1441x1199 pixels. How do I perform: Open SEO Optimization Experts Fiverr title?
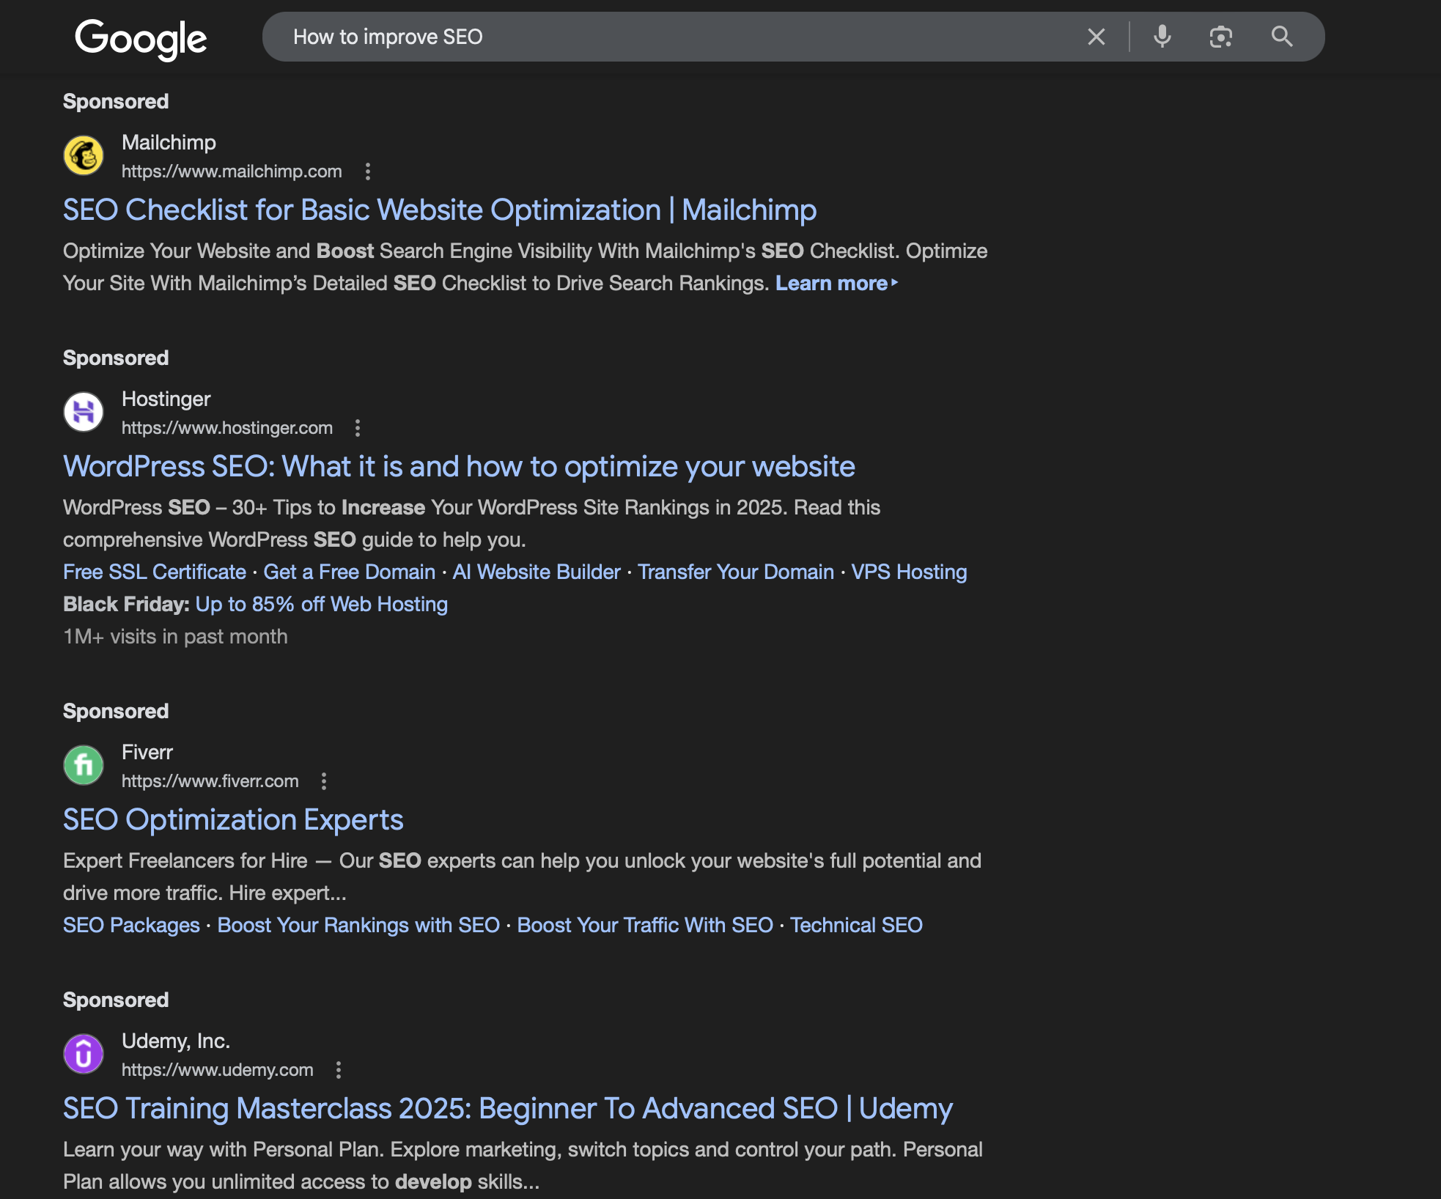coord(233,820)
